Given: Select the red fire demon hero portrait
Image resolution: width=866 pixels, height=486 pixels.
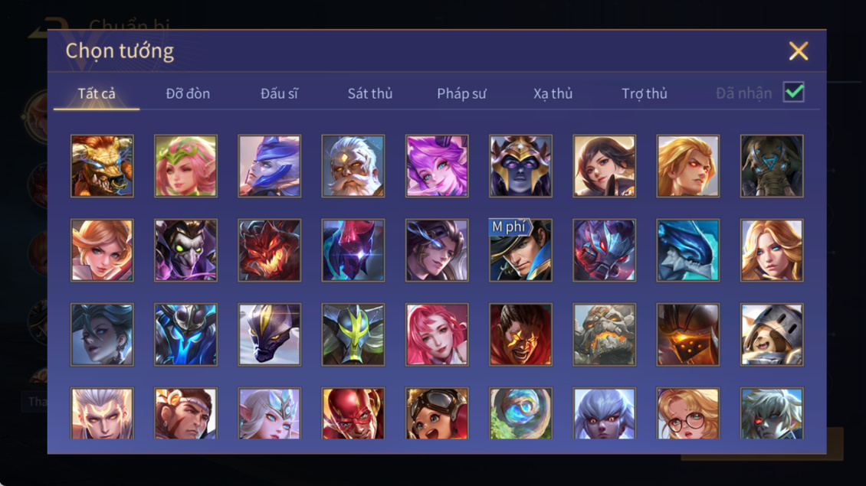Looking at the screenshot, I should [x=270, y=250].
